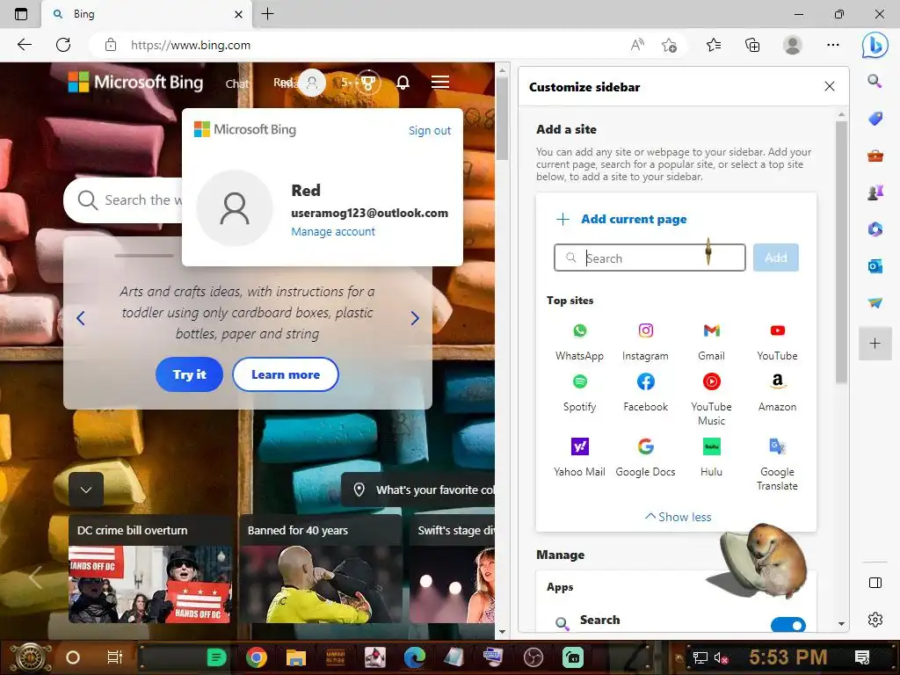The height and width of the screenshot is (675, 900).
Task: Select the Bing browser tab
Action: 147,14
